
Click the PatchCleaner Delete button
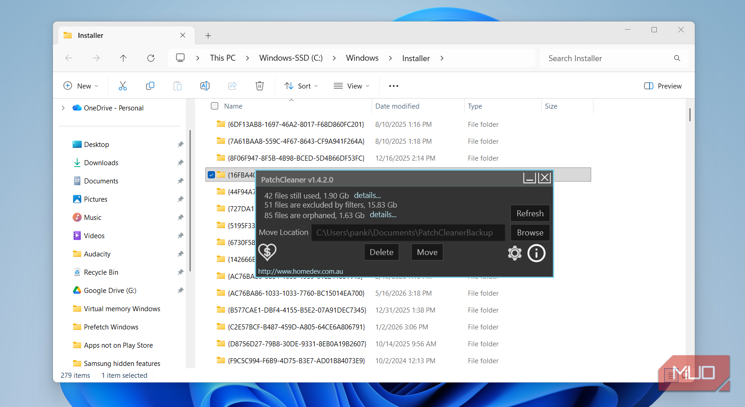click(x=382, y=252)
